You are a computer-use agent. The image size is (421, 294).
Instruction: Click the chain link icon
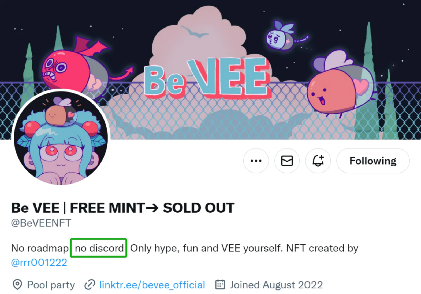pyautogui.click(x=90, y=285)
